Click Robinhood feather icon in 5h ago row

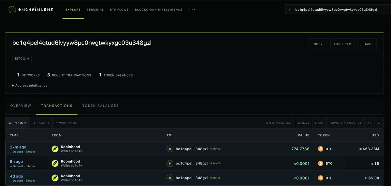coord(55,163)
